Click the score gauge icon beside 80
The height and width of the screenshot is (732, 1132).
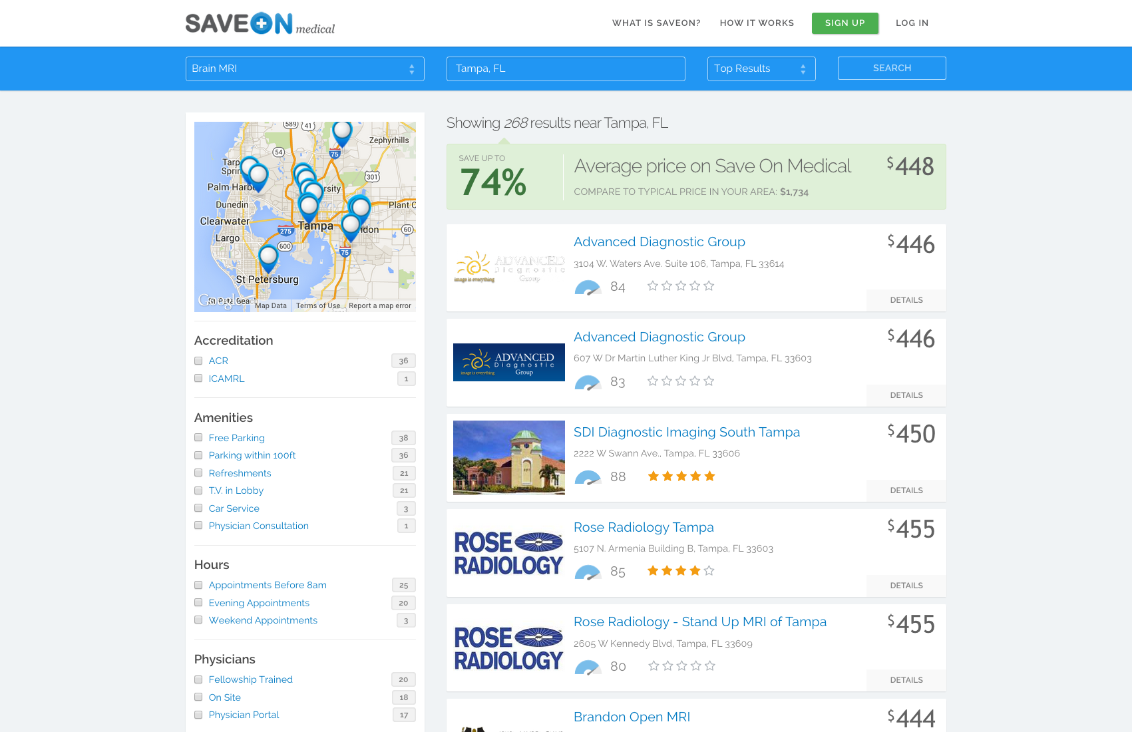point(588,667)
